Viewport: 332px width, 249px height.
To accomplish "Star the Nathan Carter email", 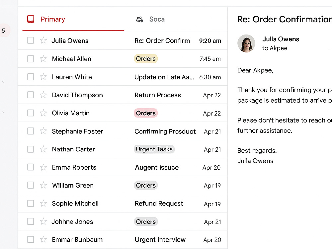I will pyautogui.click(x=43, y=149).
